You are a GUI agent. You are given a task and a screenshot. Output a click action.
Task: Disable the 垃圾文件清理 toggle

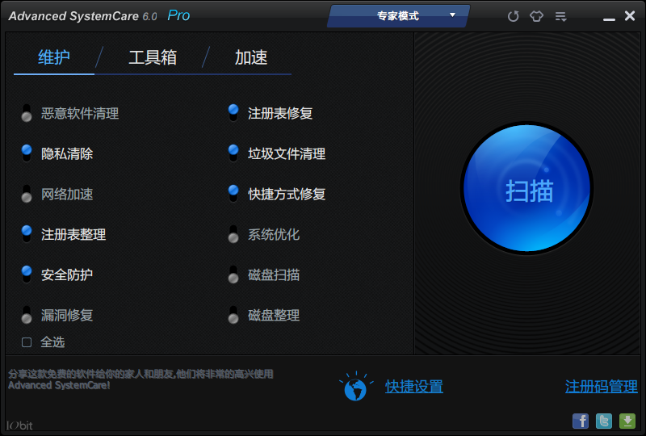[x=233, y=153]
